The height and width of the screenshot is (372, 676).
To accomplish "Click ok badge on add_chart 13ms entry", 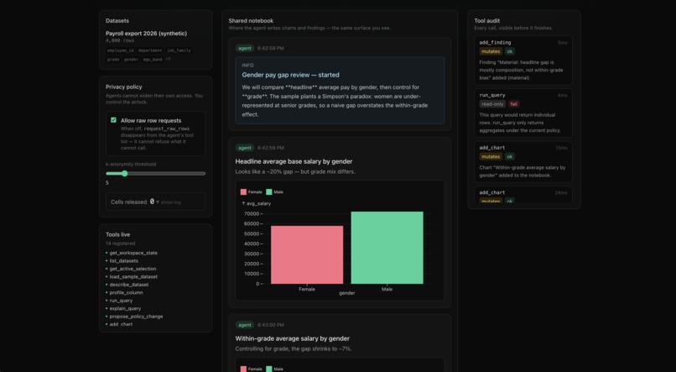I will (x=510, y=157).
